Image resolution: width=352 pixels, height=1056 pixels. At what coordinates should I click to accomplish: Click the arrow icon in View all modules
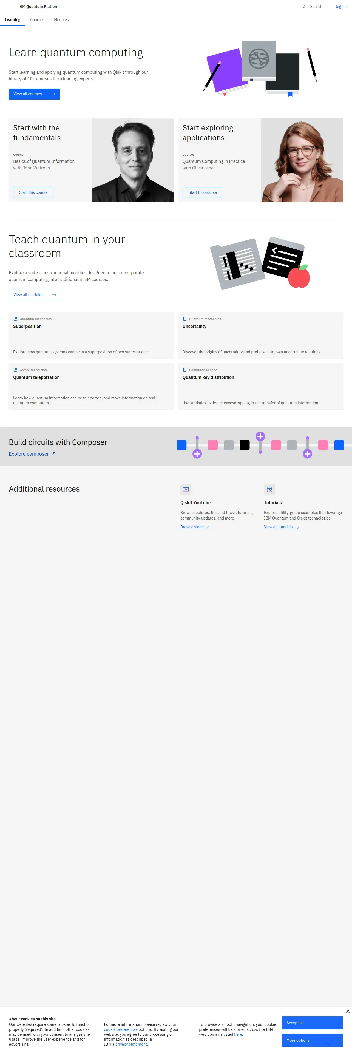pos(54,295)
